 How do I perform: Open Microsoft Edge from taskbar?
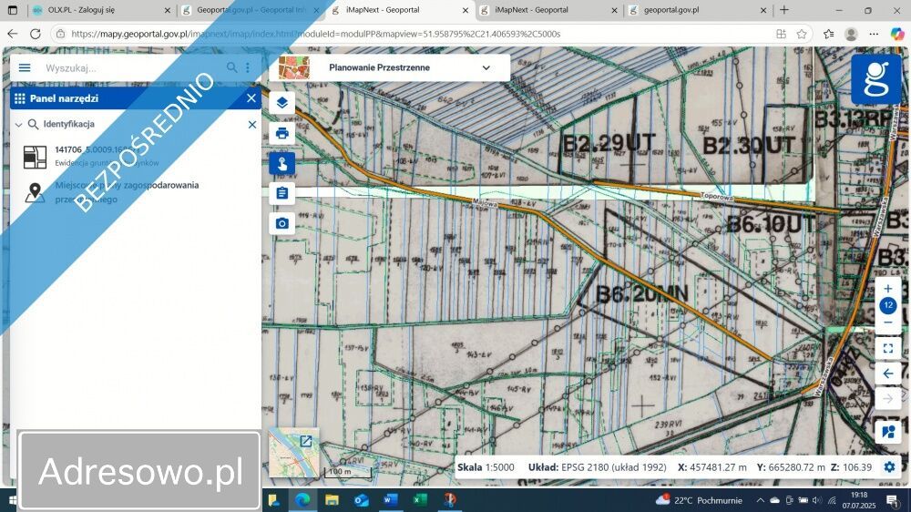tap(302, 500)
